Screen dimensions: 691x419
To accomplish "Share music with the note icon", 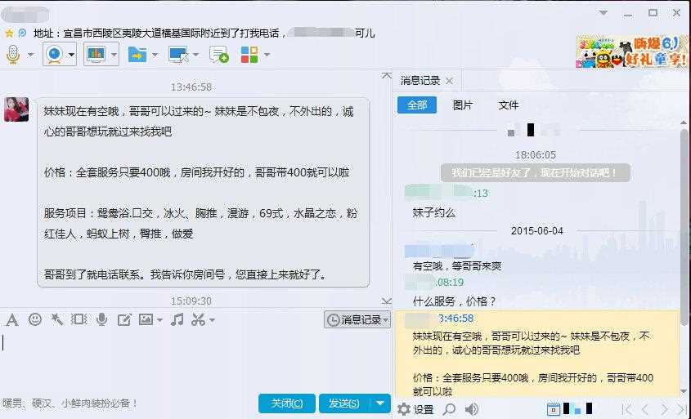I will tap(177, 319).
